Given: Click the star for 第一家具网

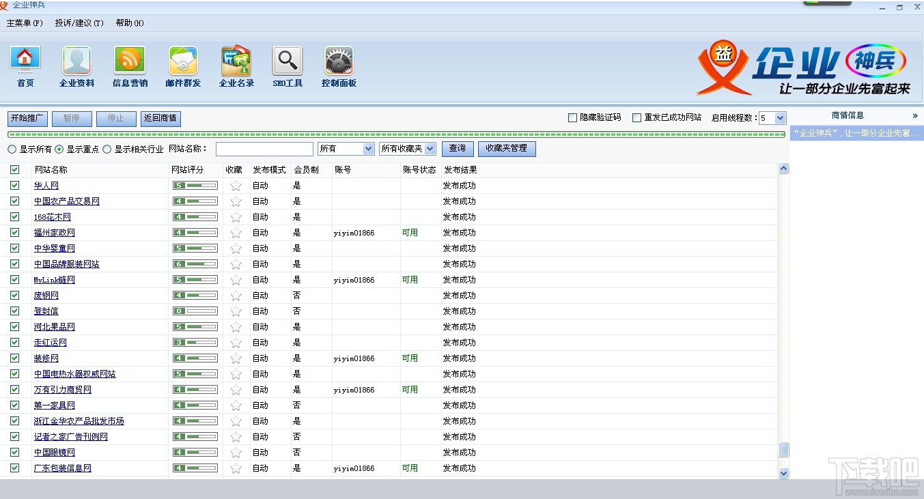Looking at the screenshot, I should point(236,405).
